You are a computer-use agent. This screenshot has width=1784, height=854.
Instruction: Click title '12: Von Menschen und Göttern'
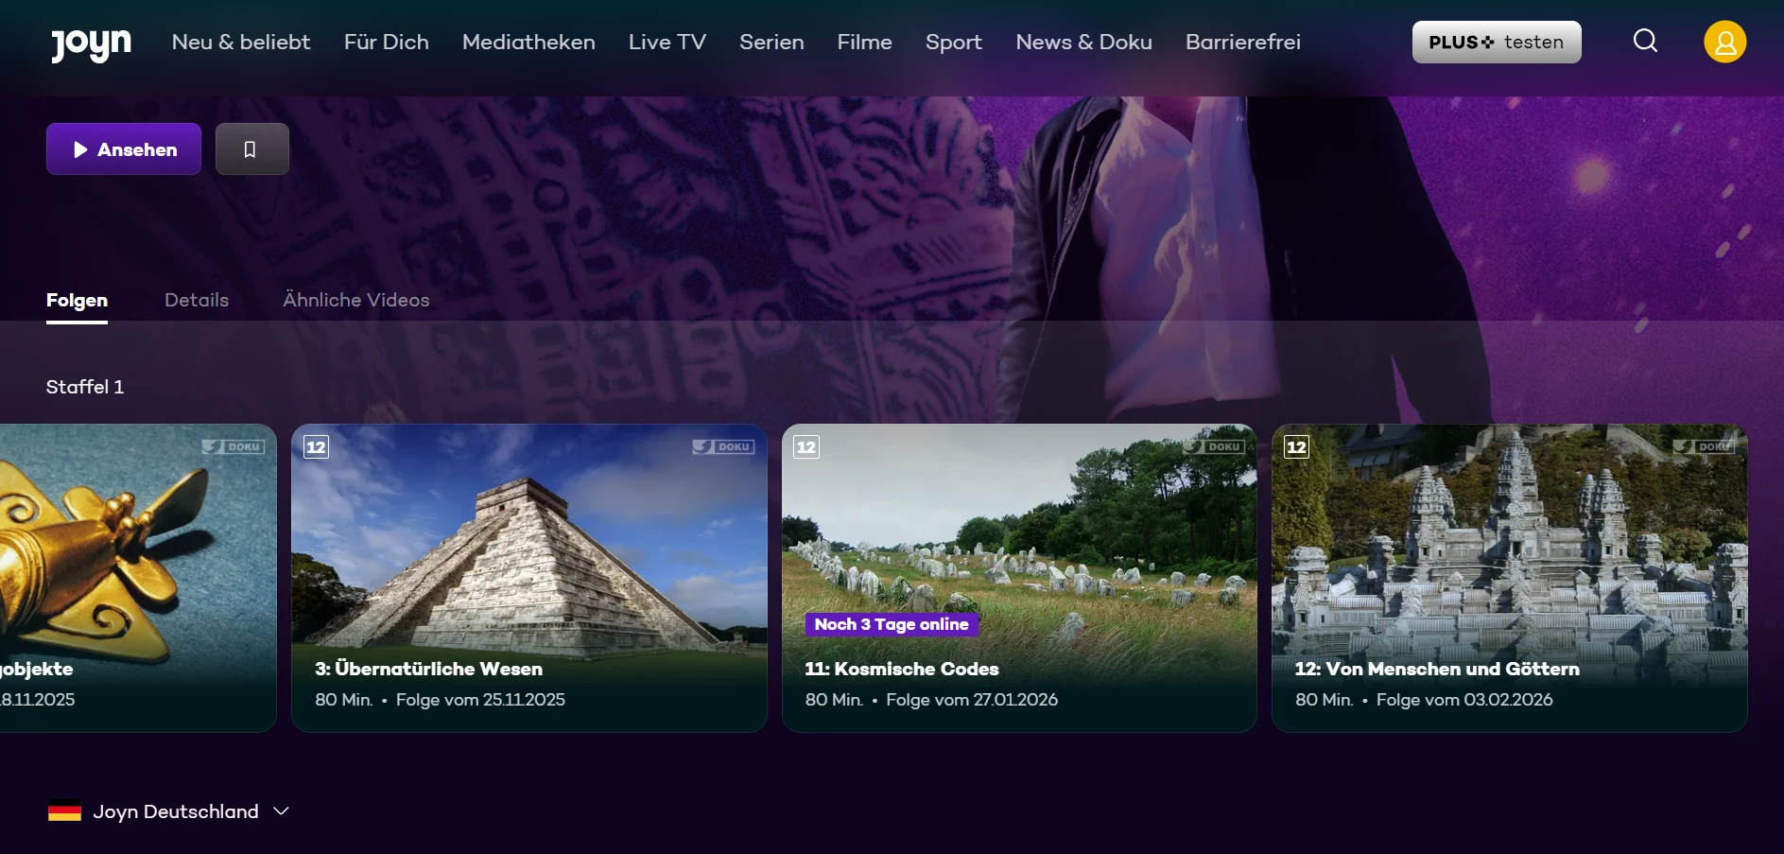point(1437,669)
